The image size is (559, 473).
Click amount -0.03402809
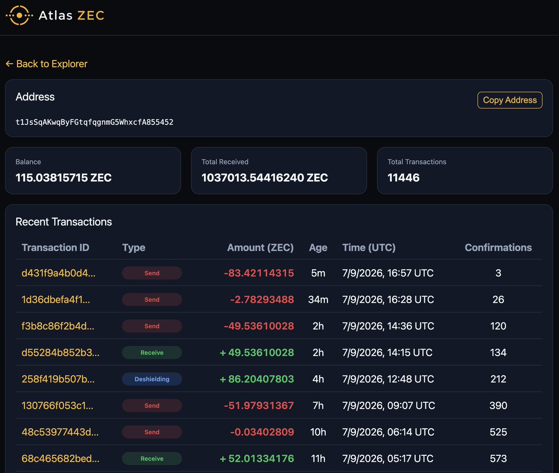tap(262, 432)
